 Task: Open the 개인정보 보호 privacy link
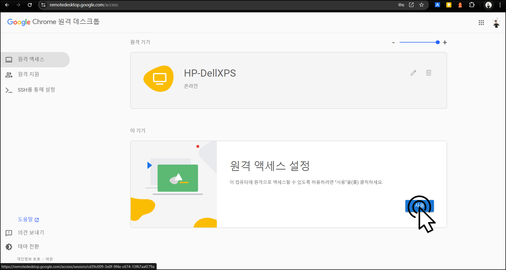29,259
